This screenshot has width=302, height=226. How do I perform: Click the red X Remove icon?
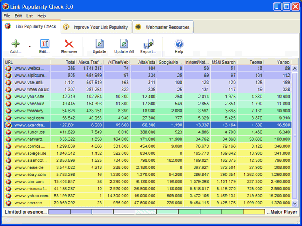pos(69,44)
